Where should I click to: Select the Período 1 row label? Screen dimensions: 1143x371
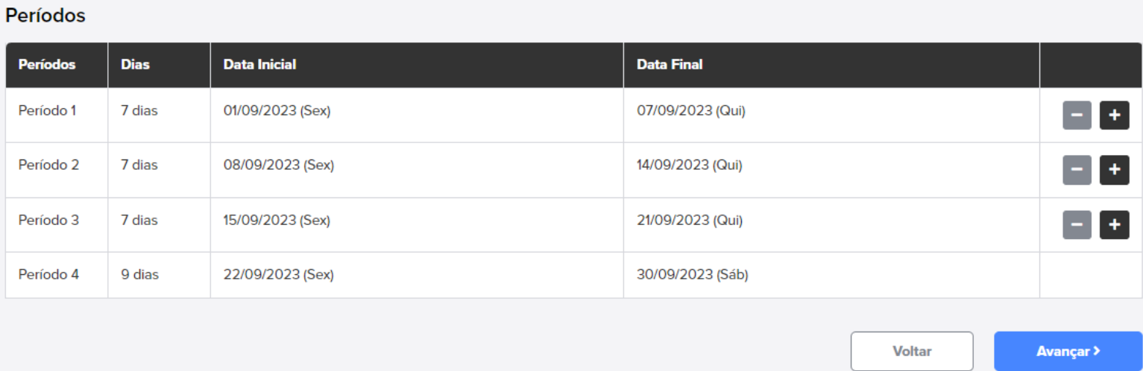click(x=47, y=111)
